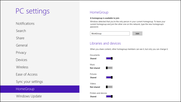The height and width of the screenshot is (102, 181).
Task: Click the HomeGroup section heading
Action: pyautogui.click(x=99, y=12)
